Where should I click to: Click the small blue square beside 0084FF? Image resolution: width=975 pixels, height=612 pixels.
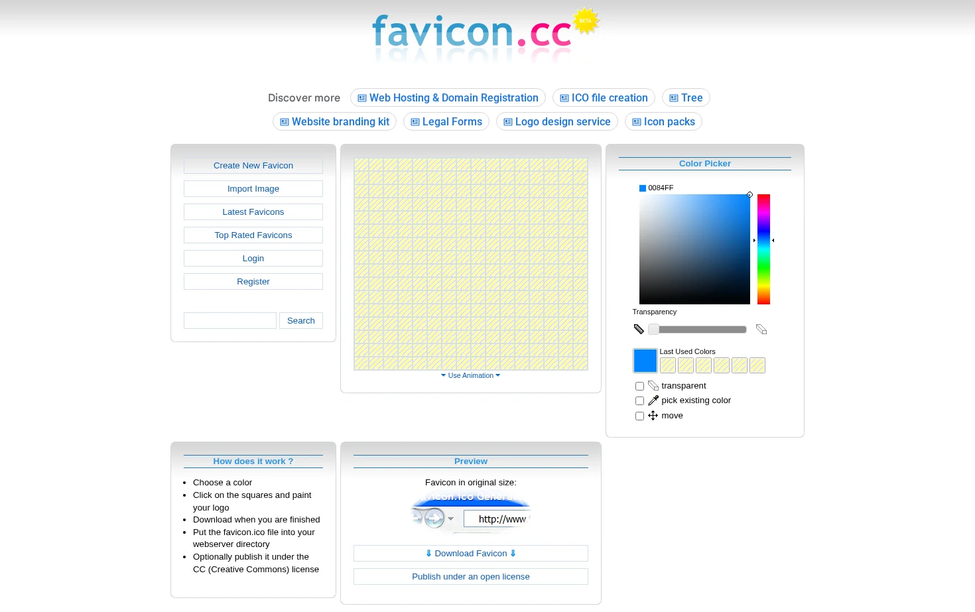pos(643,188)
